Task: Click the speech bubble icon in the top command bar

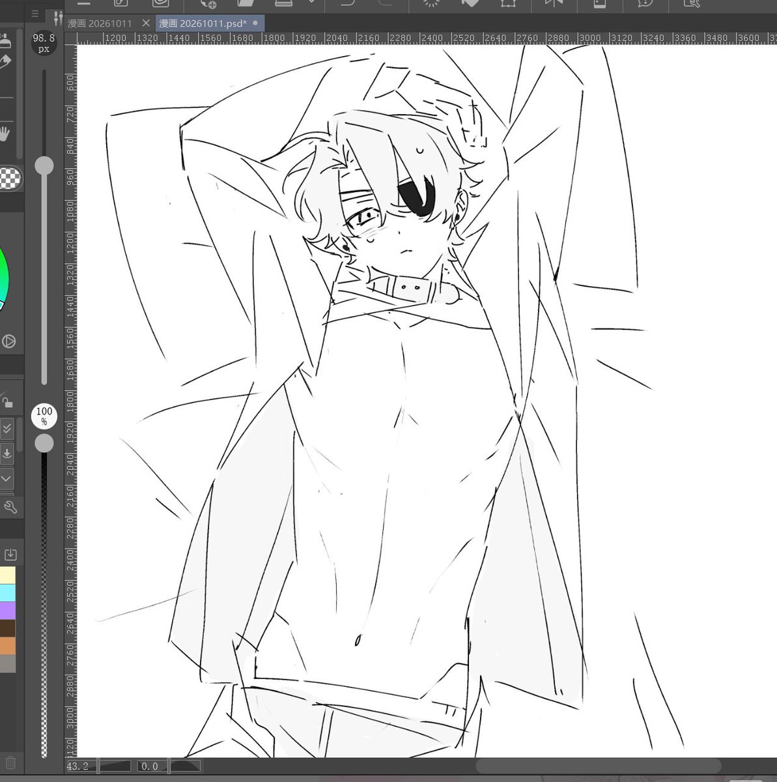Action: 645,3
